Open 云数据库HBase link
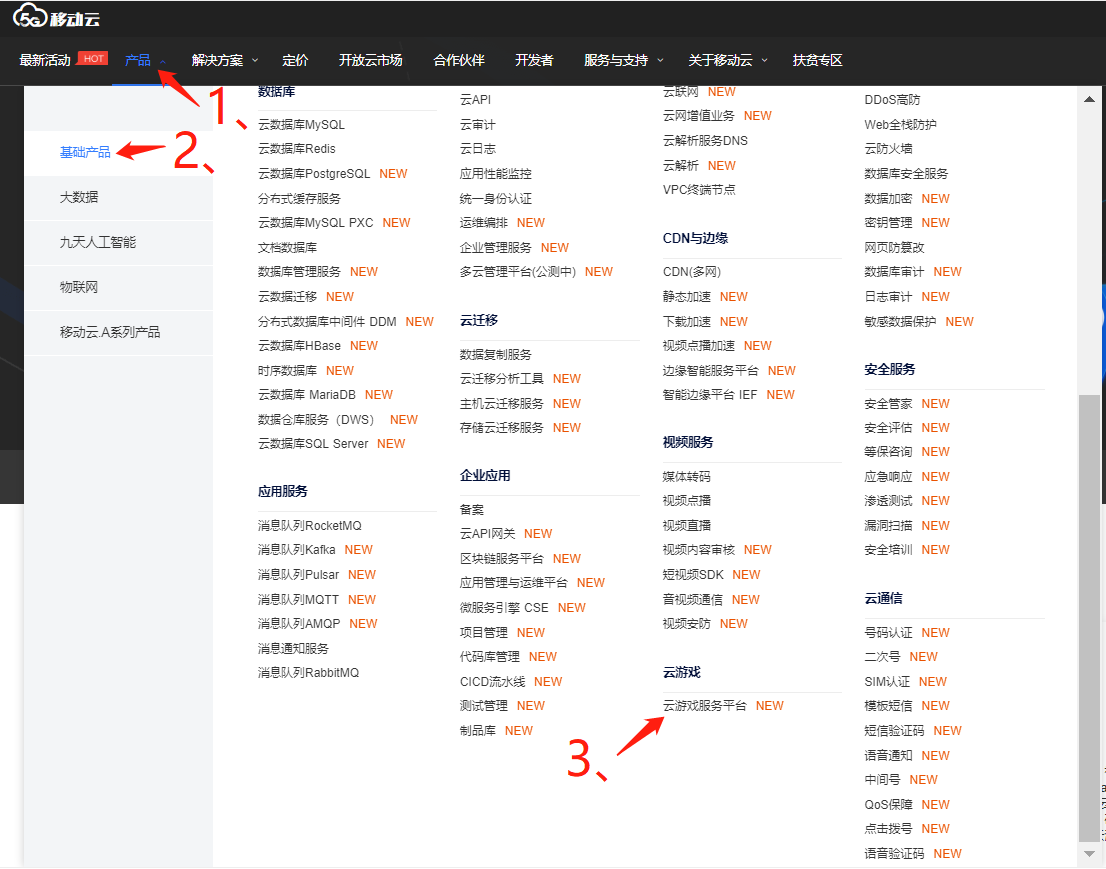This screenshot has height=869, width=1106. pos(299,346)
